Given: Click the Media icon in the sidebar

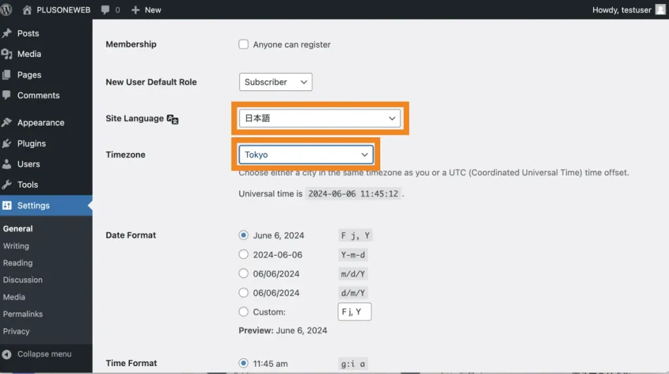Looking at the screenshot, I should tap(7, 54).
